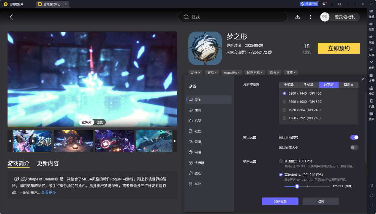The width and height of the screenshot is (376, 214).
Task: Select 1920 x 864 resolution option
Action: tap(285, 110)
